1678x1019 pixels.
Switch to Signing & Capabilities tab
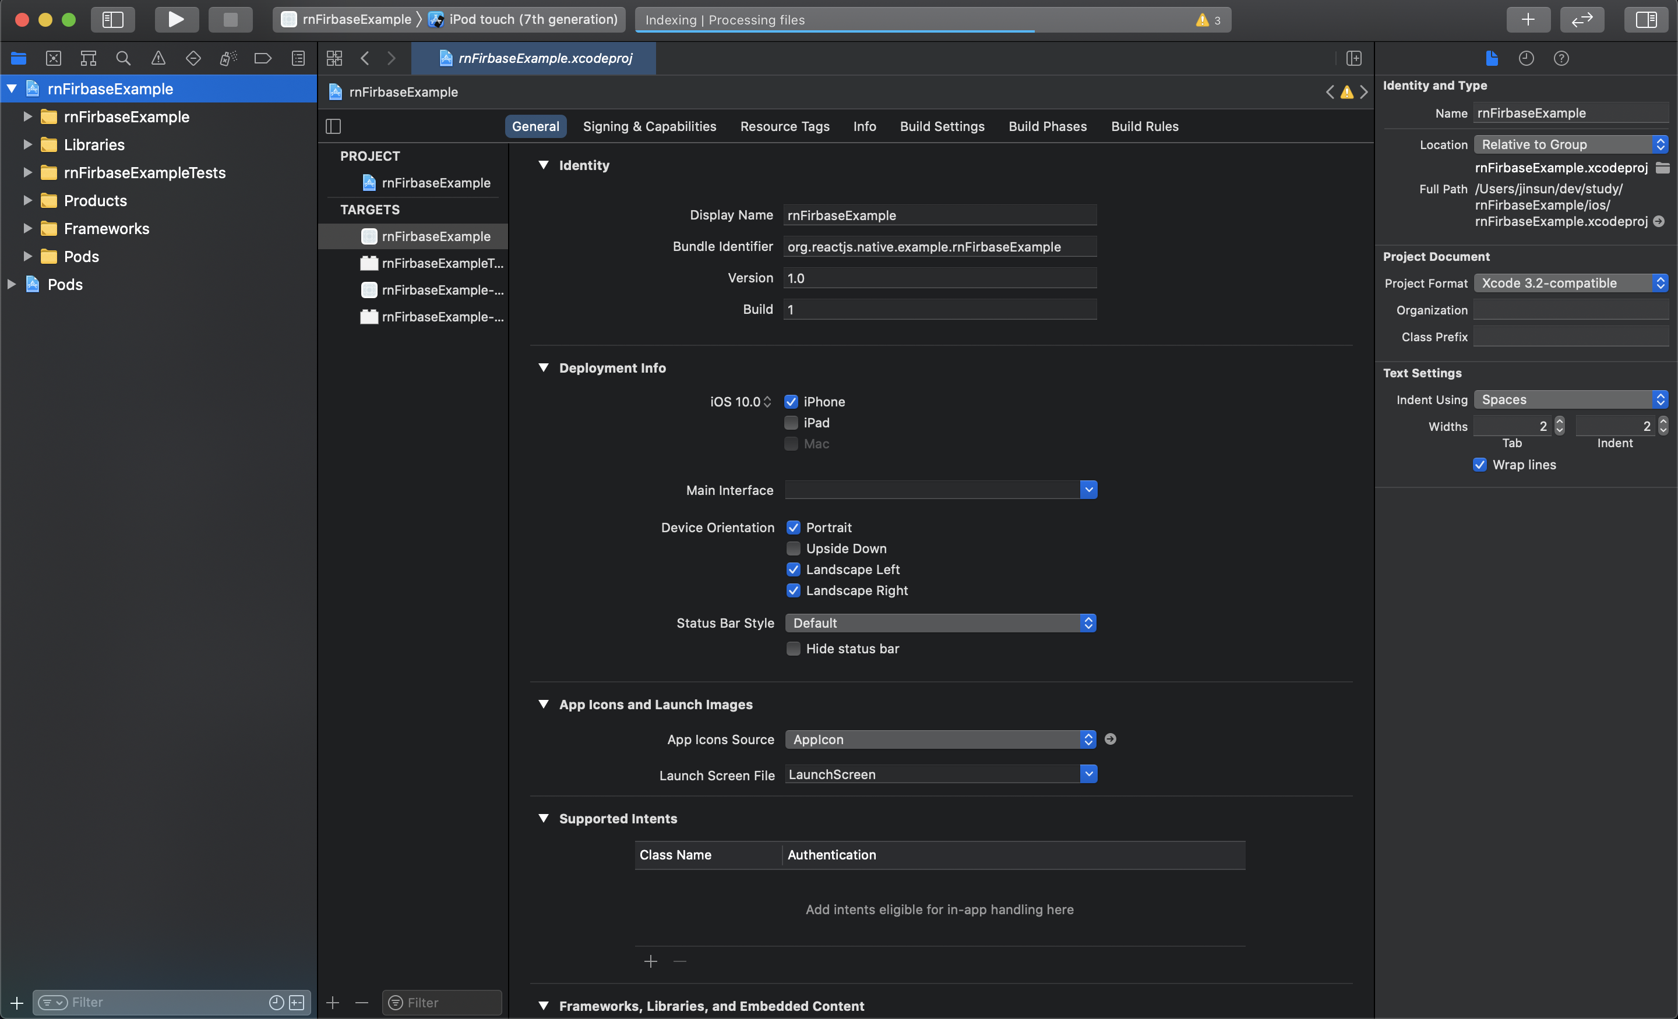(650, 126)
